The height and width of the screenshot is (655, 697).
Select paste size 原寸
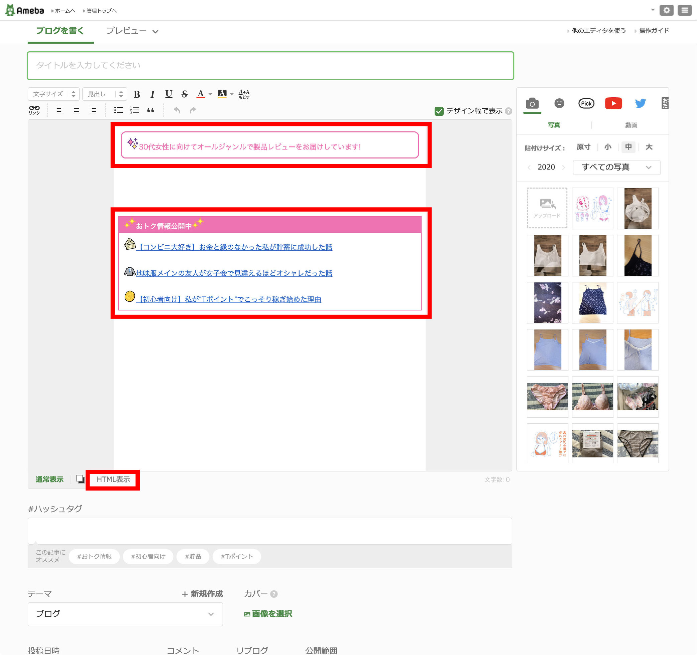(x=583, y=147)
